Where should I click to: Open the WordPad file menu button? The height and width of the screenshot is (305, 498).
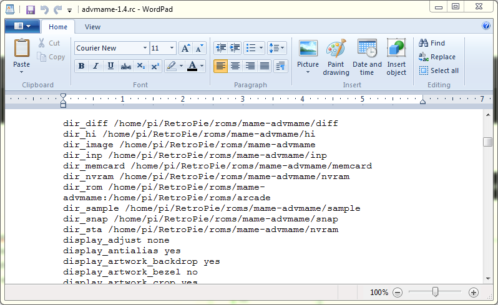click(22, 26)
